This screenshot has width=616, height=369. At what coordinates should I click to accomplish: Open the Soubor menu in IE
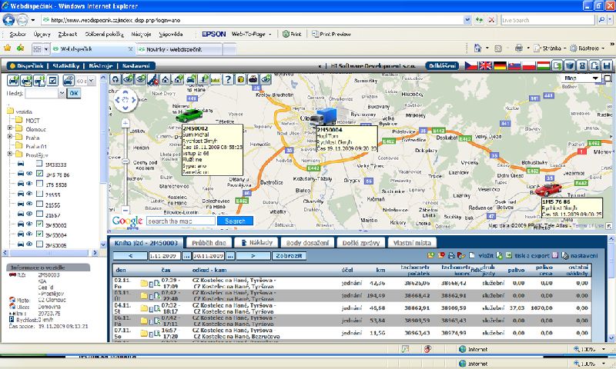(x=18, y=34)
